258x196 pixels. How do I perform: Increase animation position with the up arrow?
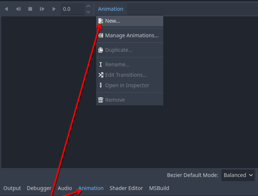coord(88,6)
